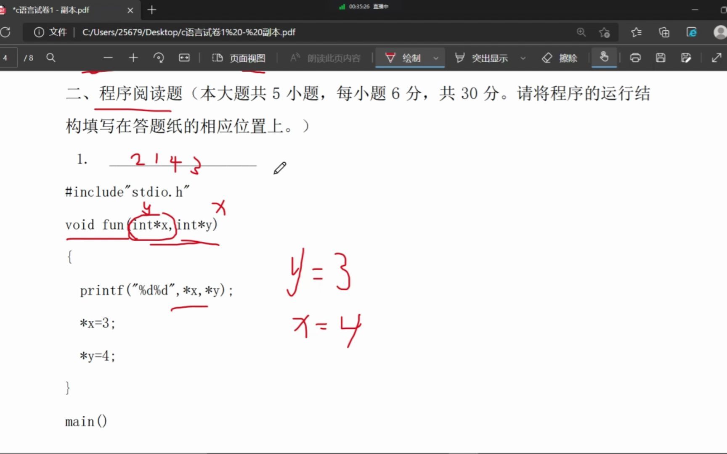The height and width of the screenshot is (454, 727).
Task: Zoom out of the PDF page
Action: (108, 58)
